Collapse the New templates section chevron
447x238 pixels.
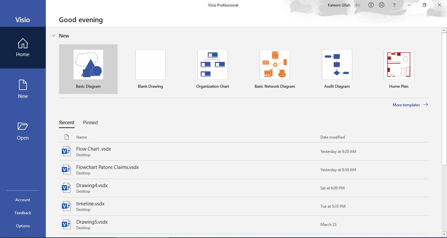tap(53, 36)
